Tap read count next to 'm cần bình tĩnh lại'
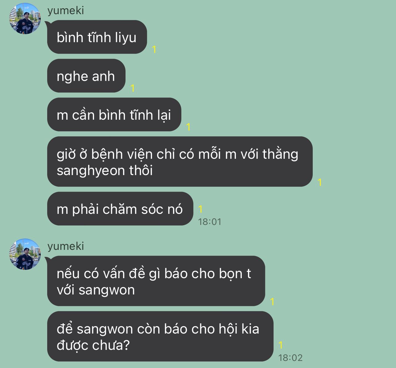 click(188, 127)
